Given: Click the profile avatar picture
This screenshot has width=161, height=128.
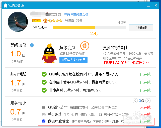Looking at the screenshot, I should (x=18, y=22).
